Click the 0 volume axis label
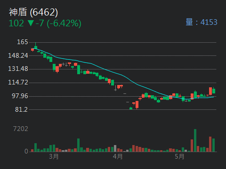This screenshot has height=169, width=226. pos(26,151)
